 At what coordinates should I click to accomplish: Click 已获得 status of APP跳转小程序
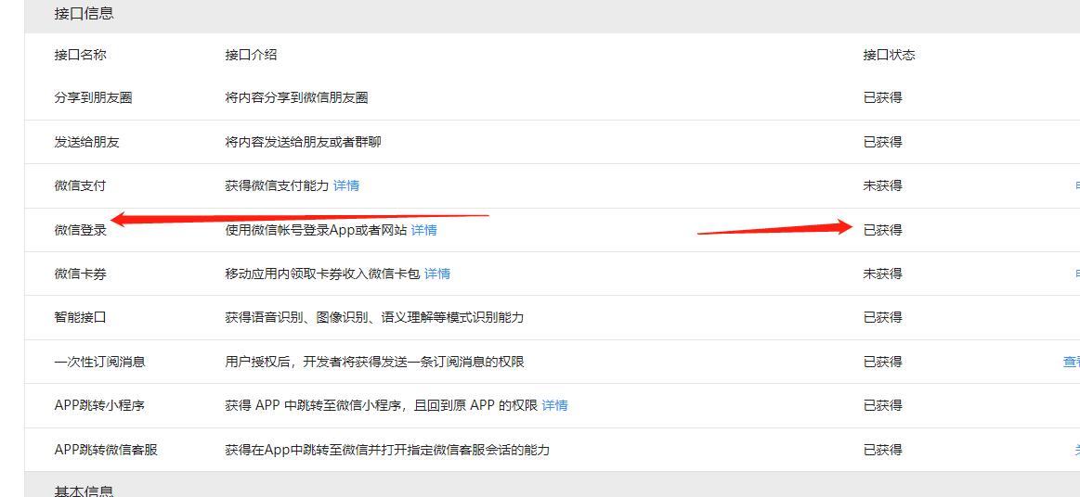tap(882, 405)
